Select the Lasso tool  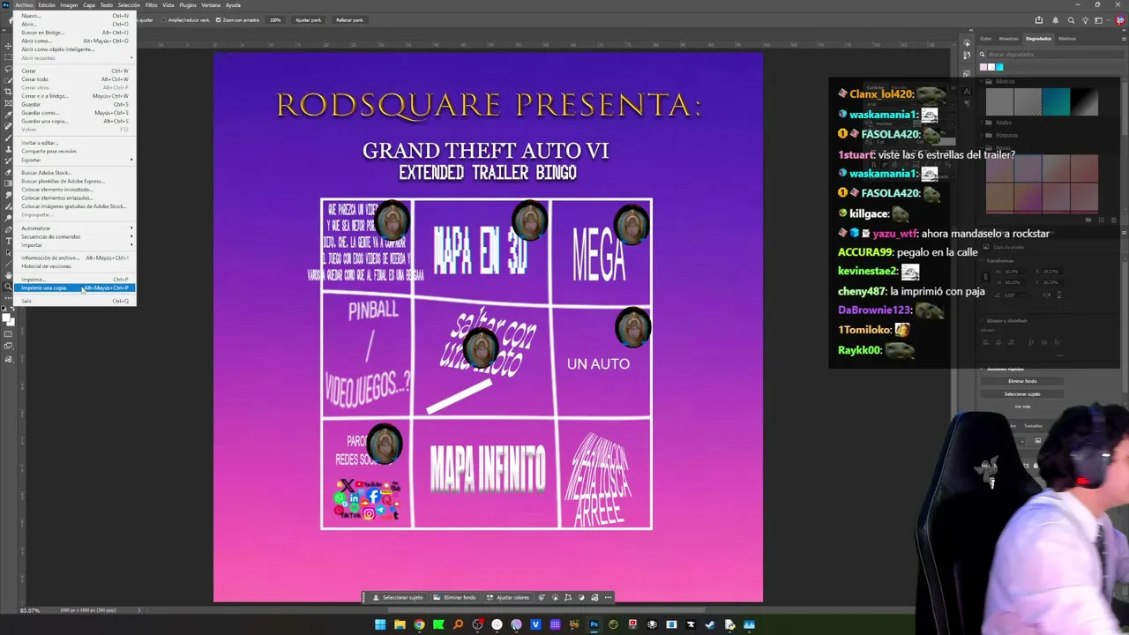[9, 69]
